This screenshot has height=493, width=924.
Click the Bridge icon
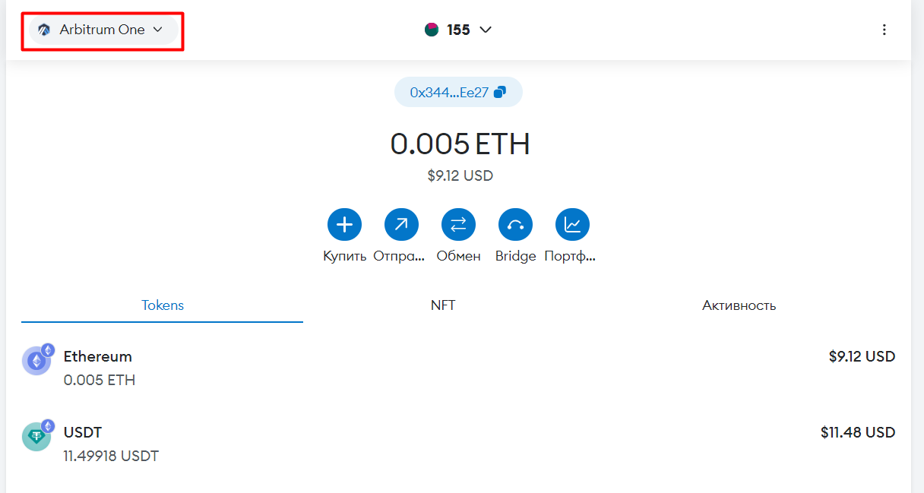[x=515, y=224]
